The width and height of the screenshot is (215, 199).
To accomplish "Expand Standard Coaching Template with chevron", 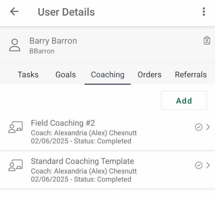I will point(208,165).
